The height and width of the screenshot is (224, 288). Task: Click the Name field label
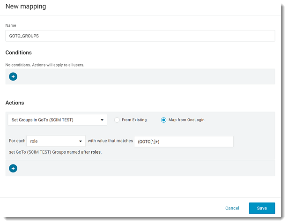click(11, 25)
